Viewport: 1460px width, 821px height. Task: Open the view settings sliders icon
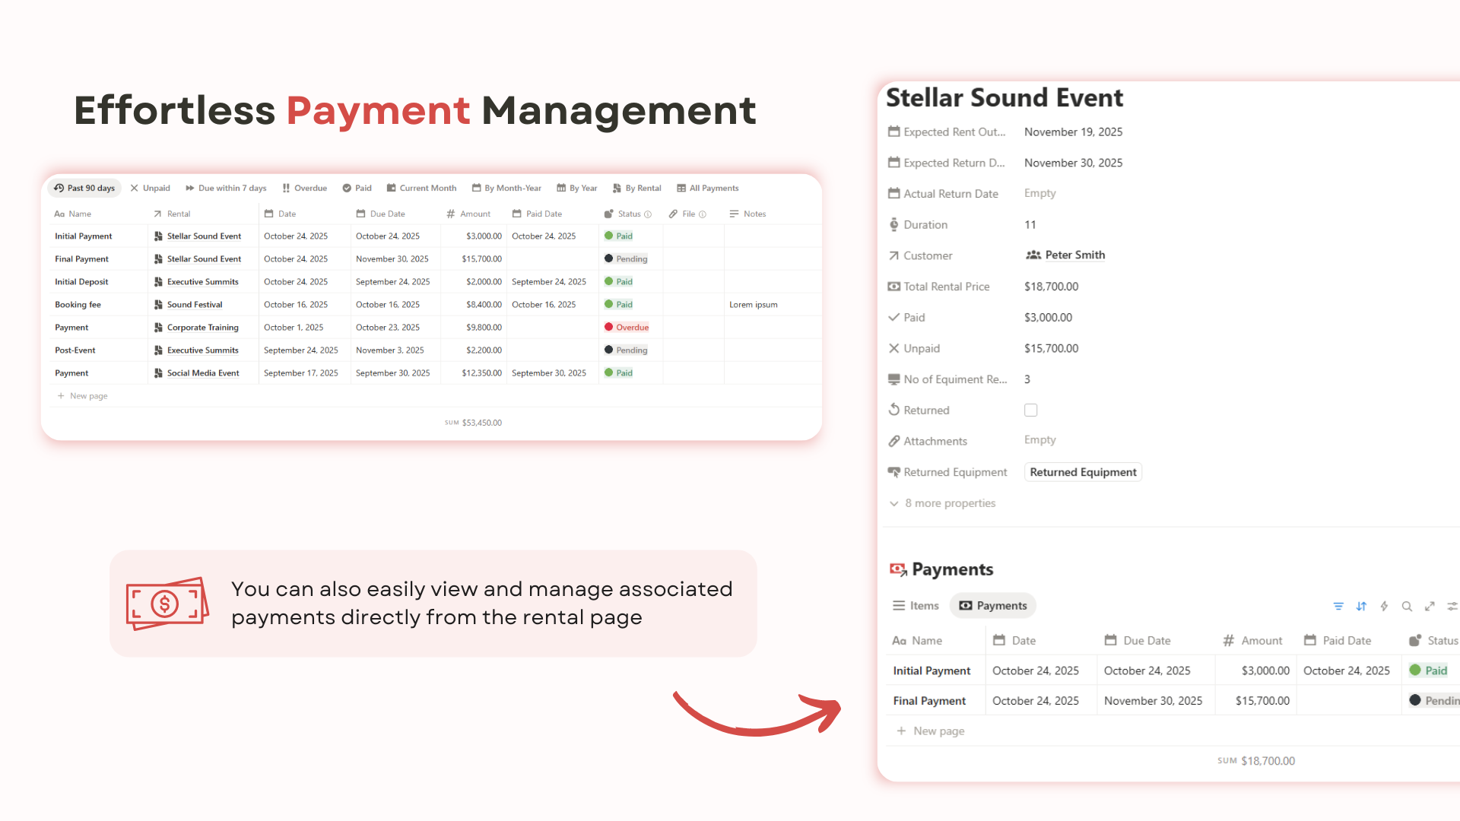[x=1452, y=606]
